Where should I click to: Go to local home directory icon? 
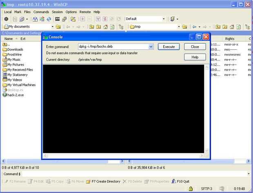(x=105, y=27)
